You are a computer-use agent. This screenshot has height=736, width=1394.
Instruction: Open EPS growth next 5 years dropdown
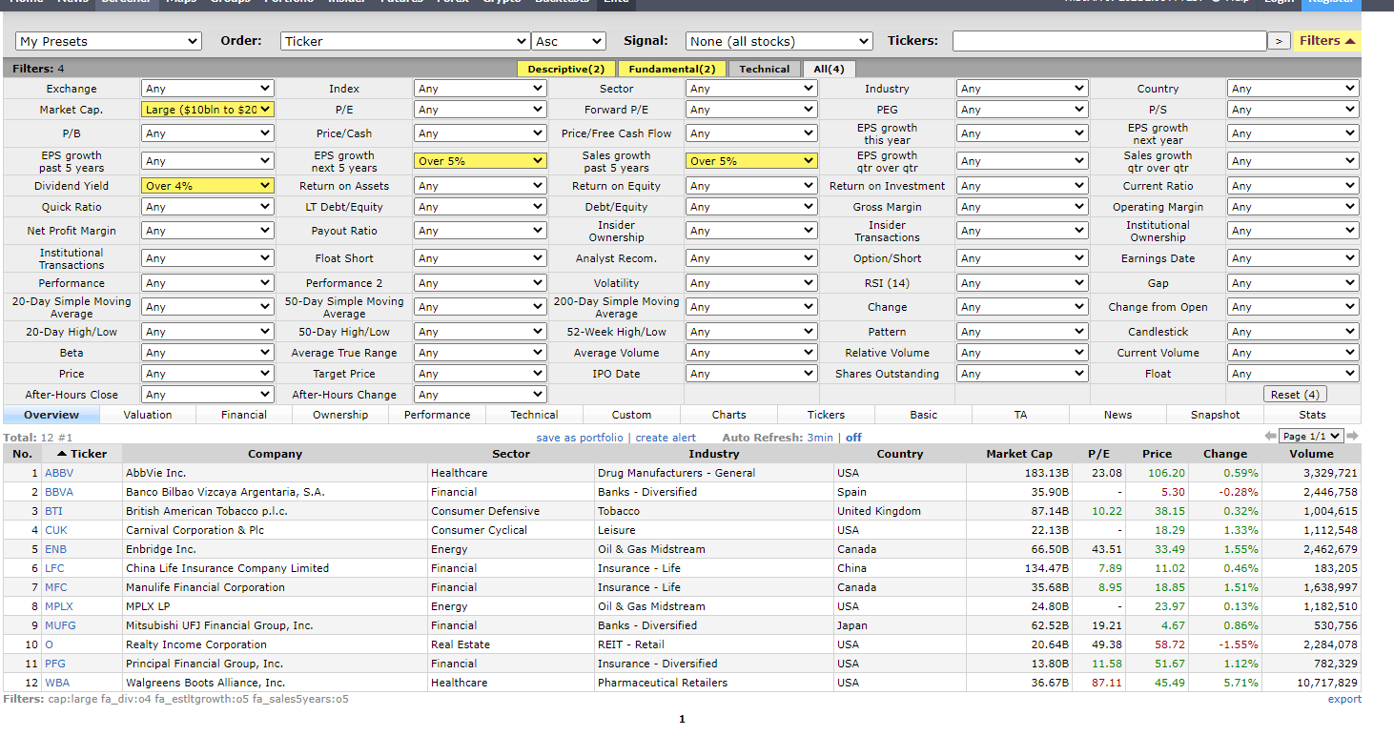(480, 161)
